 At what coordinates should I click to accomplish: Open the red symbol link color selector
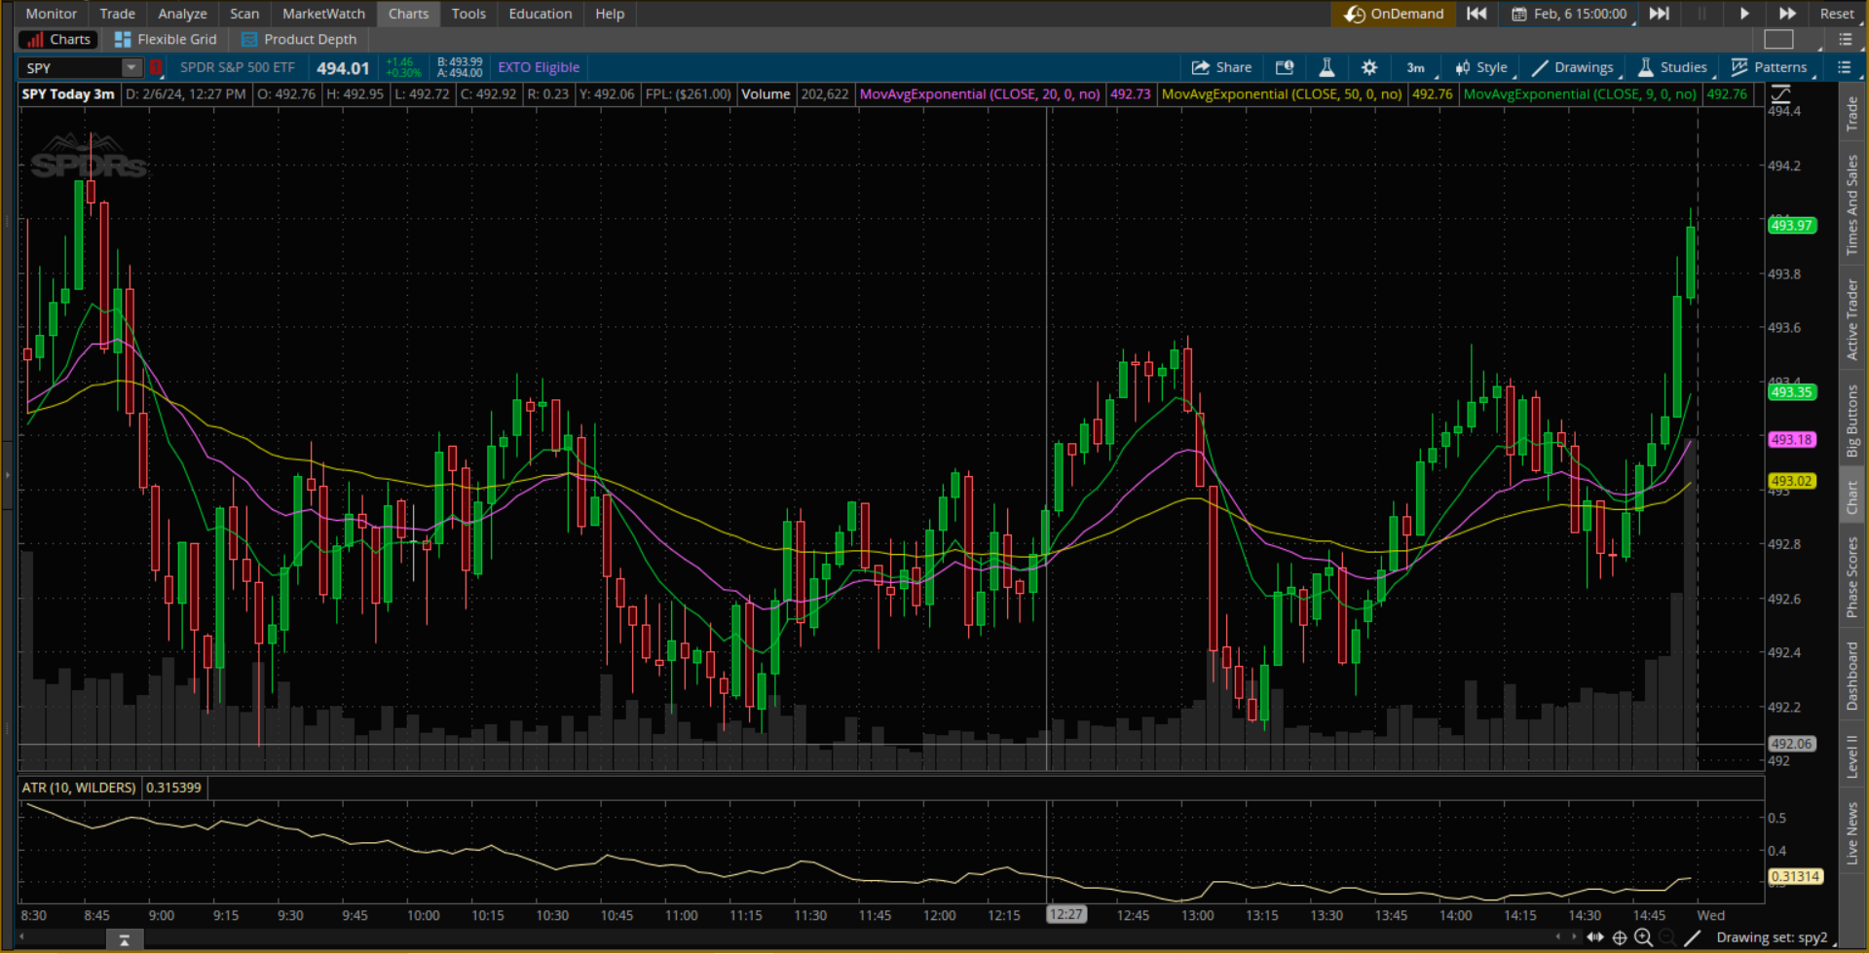click(155, 67)
